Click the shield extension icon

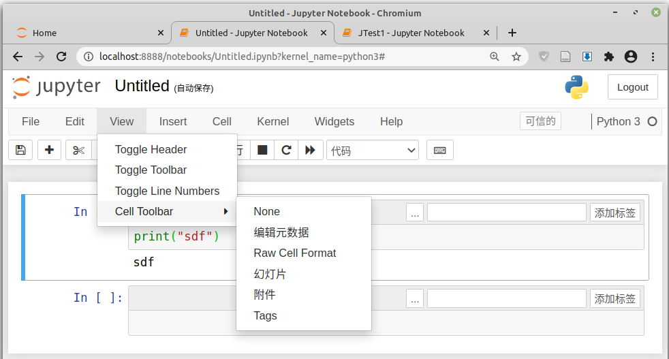(x=544, y=57)
